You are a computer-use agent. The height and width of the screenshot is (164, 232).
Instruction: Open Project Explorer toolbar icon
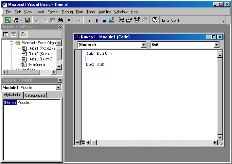tap(121, 20)
